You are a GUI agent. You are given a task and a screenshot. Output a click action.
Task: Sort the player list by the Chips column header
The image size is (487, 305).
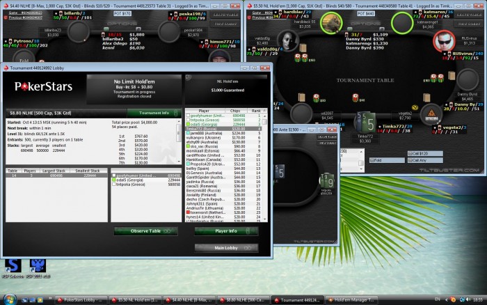click(x=235, y=111)
